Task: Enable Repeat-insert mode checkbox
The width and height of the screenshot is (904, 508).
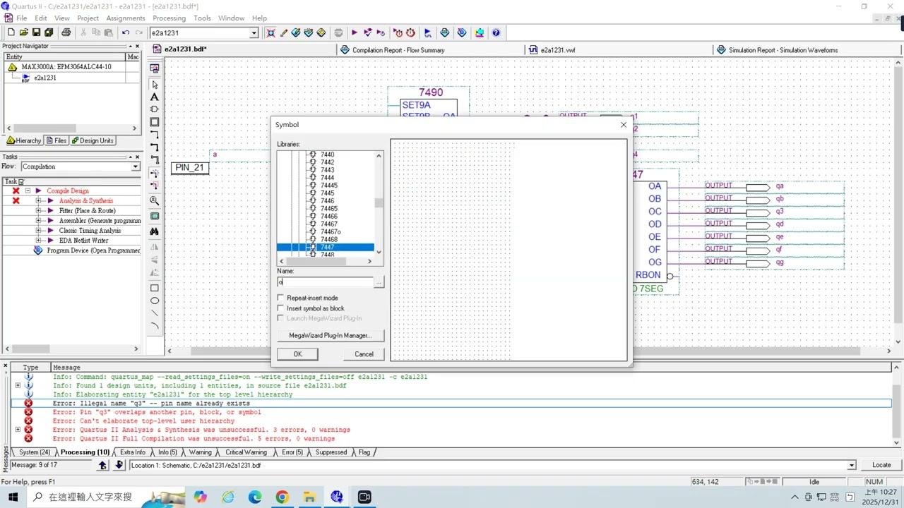Action: click(x=281, y=298)
